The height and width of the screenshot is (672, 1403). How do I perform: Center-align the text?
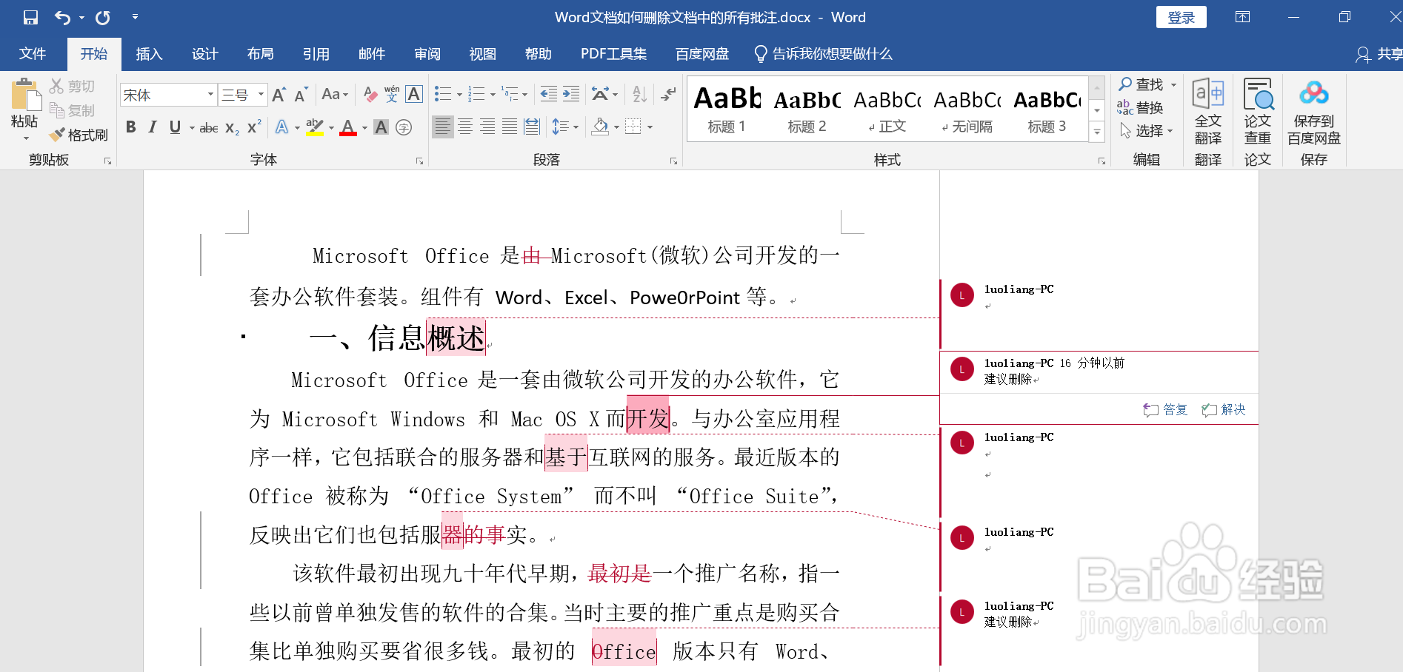coord(465,127)
